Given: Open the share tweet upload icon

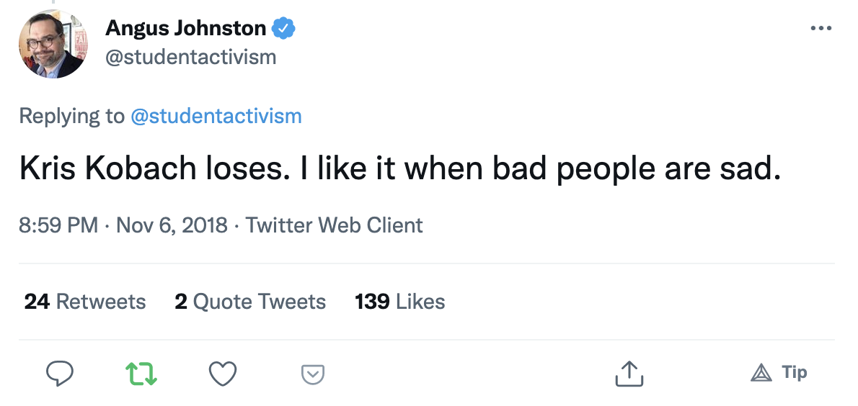Looking at the screenshot, I should 629,374.
